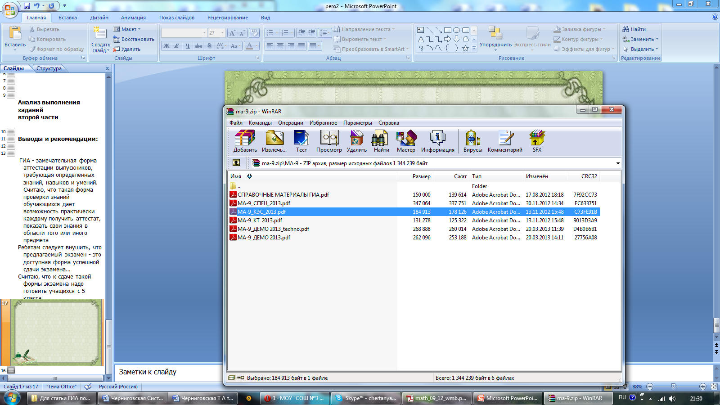Click the WinRAR Comment (Комментарий) icon
The image size is (720, 405).
[505, 141]
